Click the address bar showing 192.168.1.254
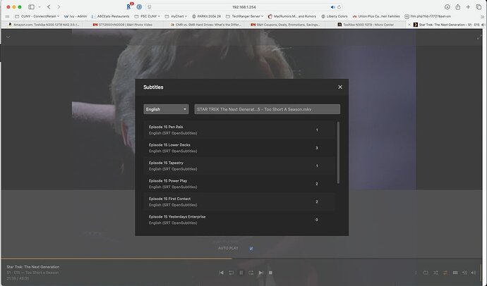This screenshot has width=487, height=286. [243, 7]
